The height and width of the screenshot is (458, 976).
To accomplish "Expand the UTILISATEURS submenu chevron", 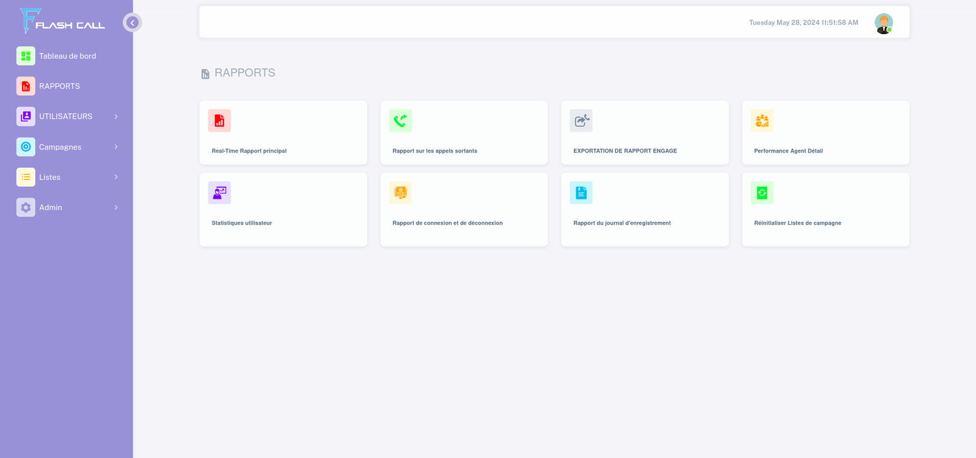I will [116, 116].
